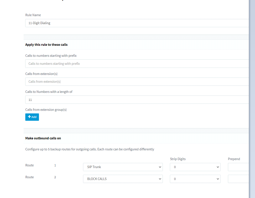Click the 'Make outbound calls on' header
The image size is (255, 198).
pyautogui.click(x=43, y=138)
